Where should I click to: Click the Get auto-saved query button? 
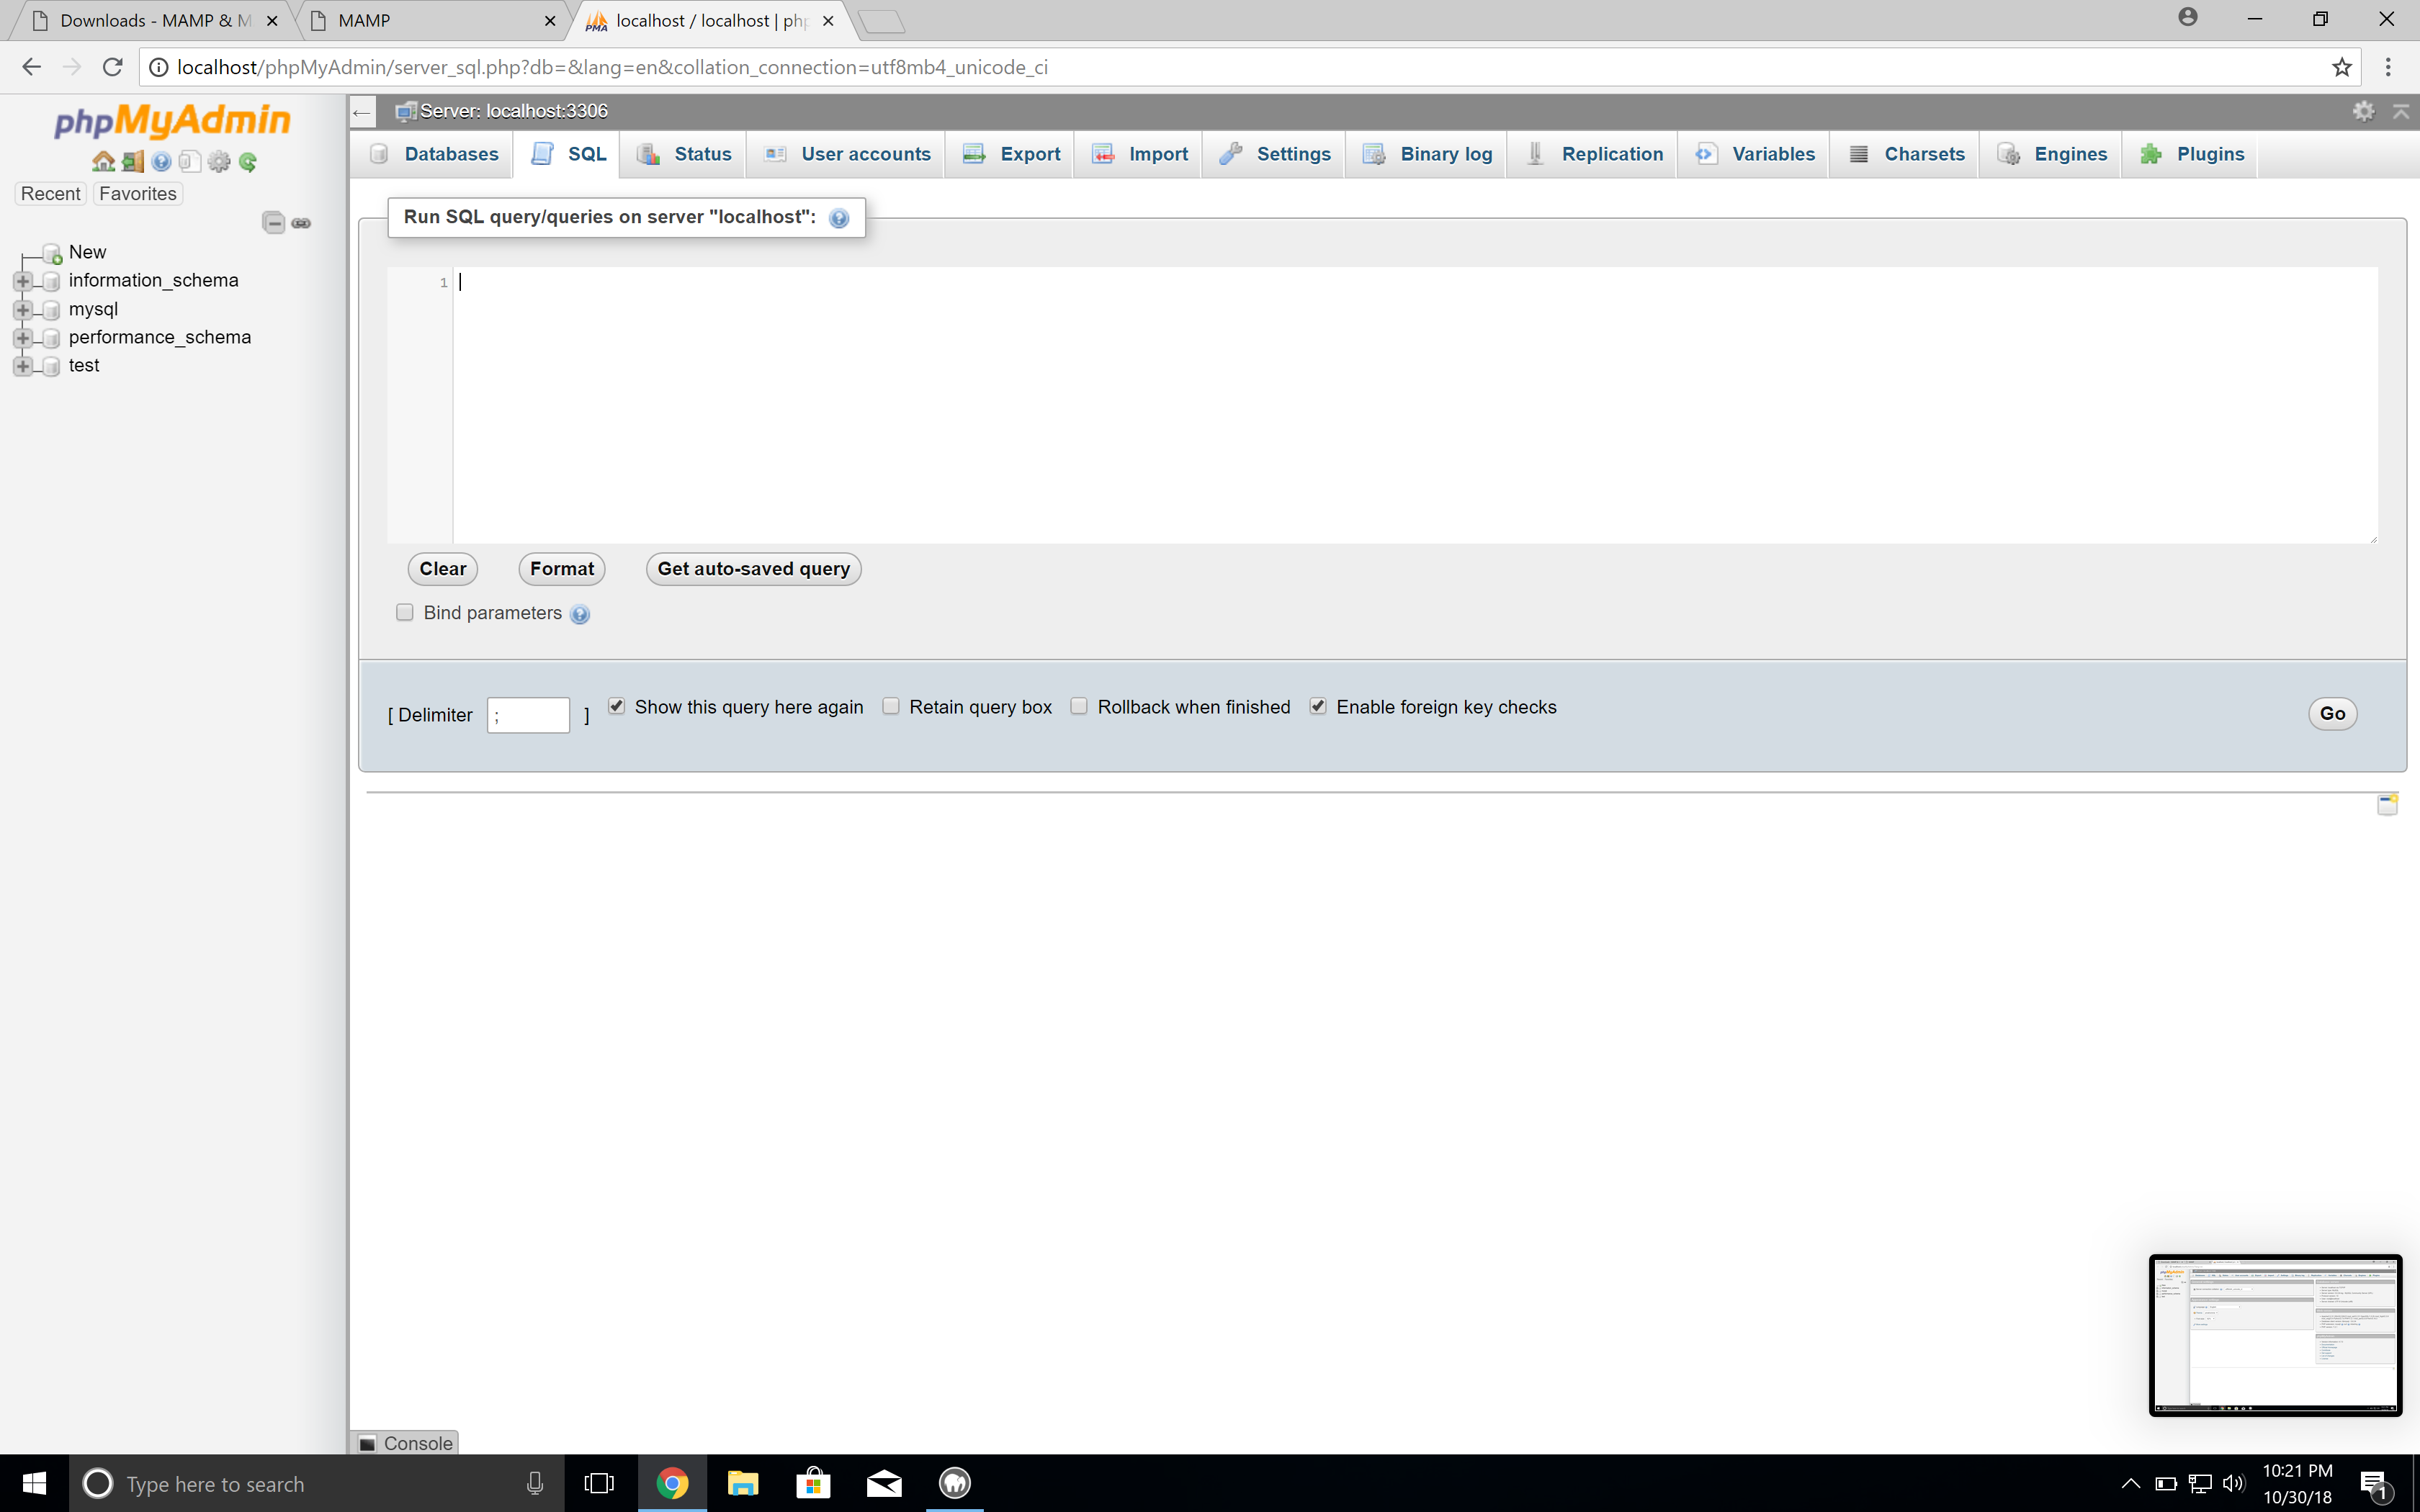point(753,568)
